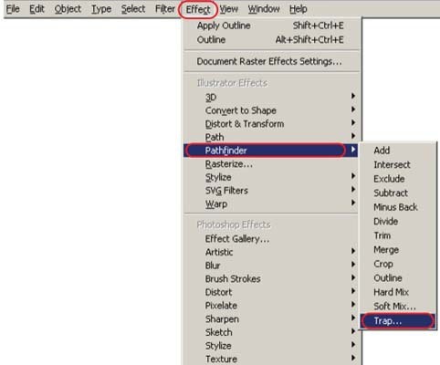Open Document Raster Effects Settings

coord(271,61)
